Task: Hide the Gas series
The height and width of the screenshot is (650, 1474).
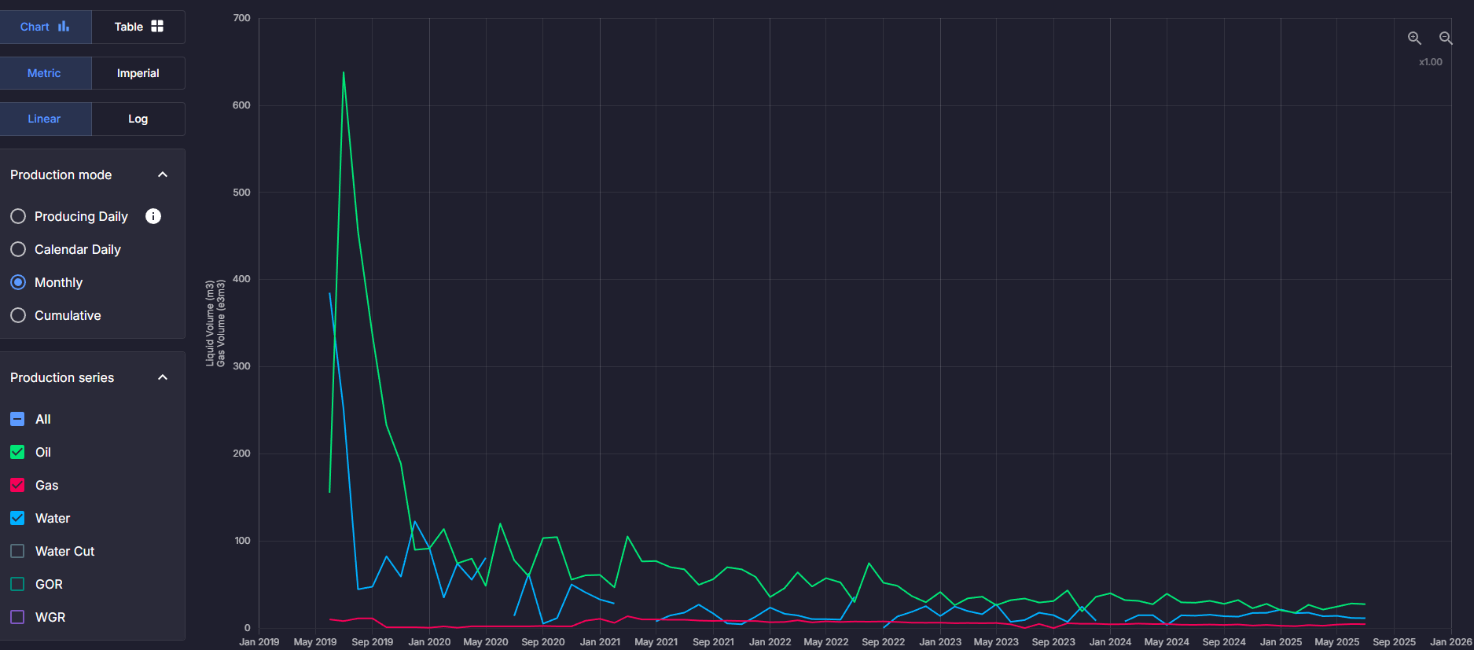Action: 17,485
